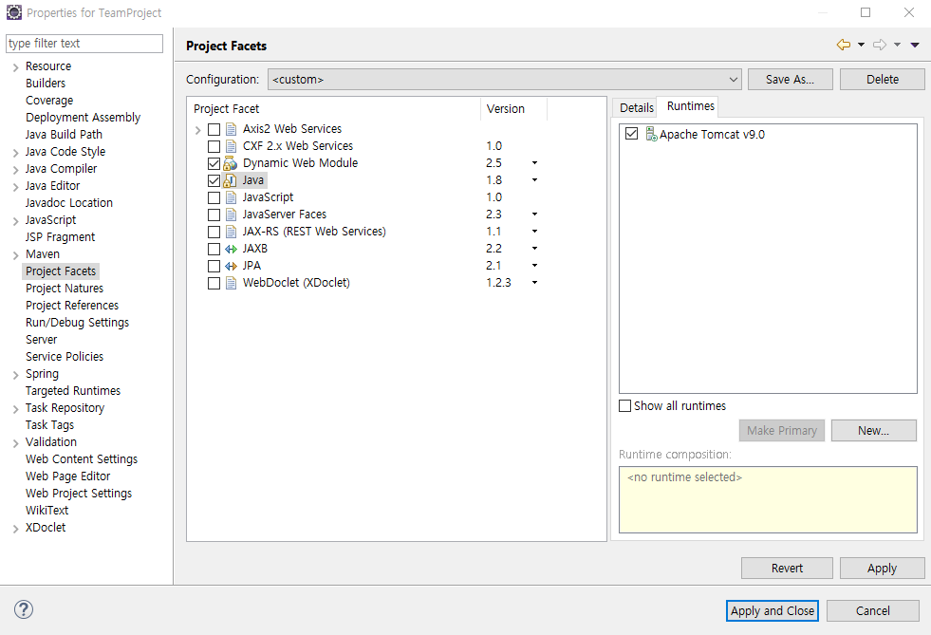The width and height of the screenshot is (931, 635).
Task: Select Deployment Assembly in the tree
Action: pos(84,118)
